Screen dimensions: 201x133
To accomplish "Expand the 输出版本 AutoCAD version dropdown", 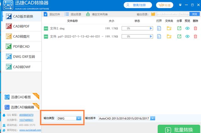I will point(153,118).
